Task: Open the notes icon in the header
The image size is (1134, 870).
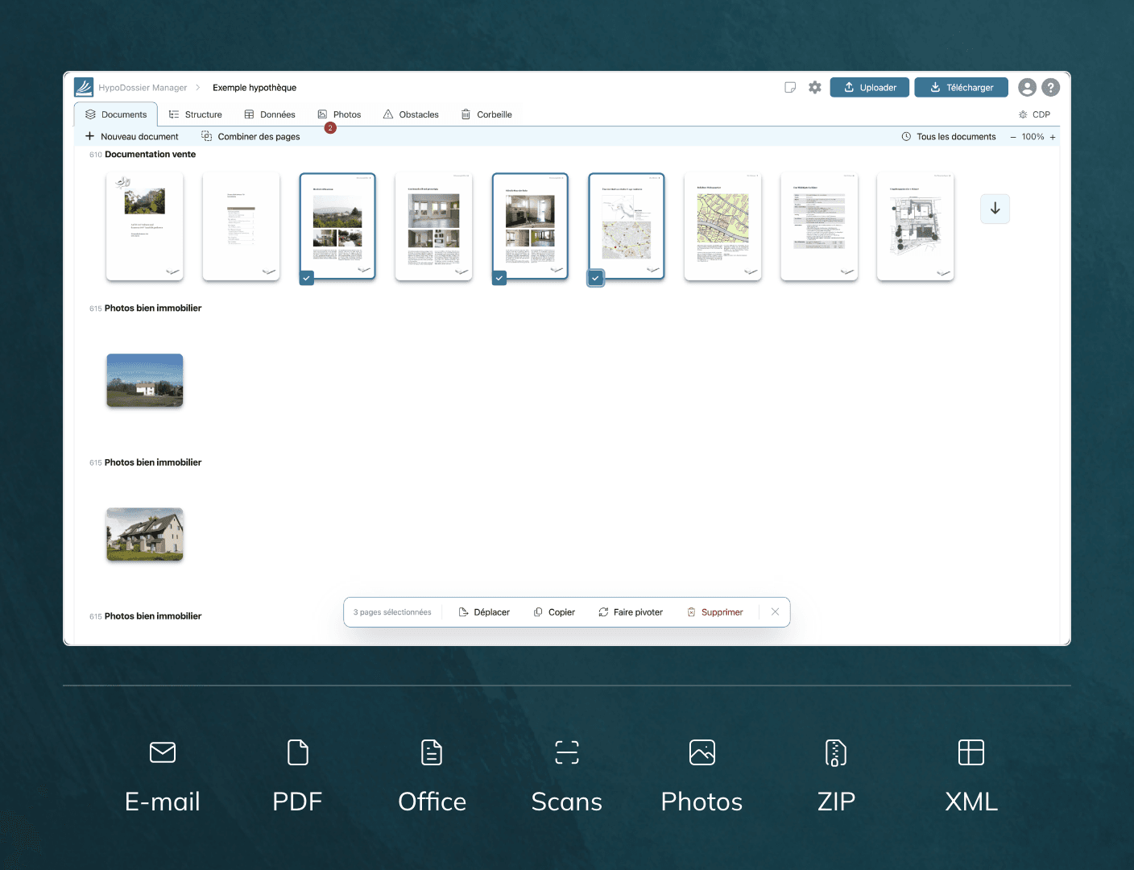Action: [x=790, y=87]
